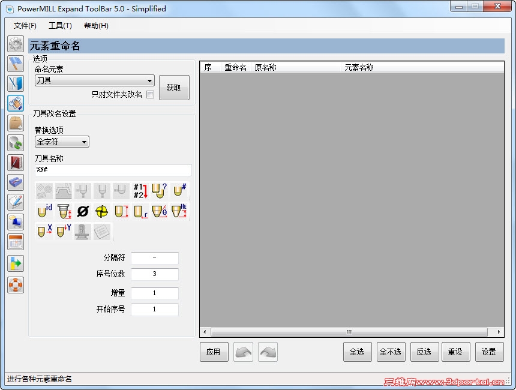Open the 文件(F) menu
The image size is (516, 390).
tap(25, 26)
